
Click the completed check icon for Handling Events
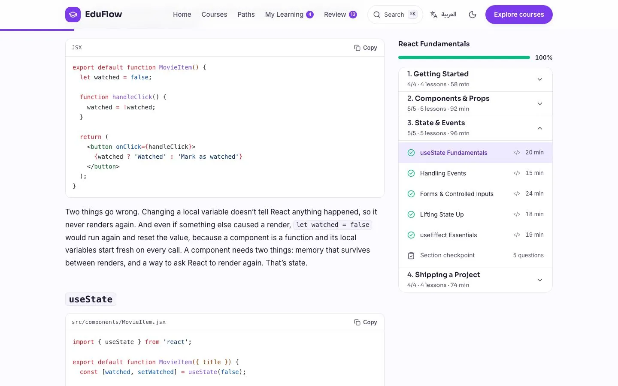coord(411,173)
